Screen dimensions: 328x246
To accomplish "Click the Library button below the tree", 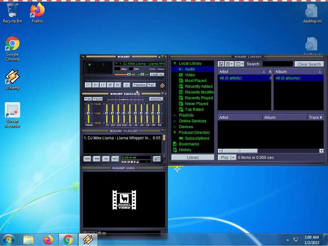I will pos(193,158).
